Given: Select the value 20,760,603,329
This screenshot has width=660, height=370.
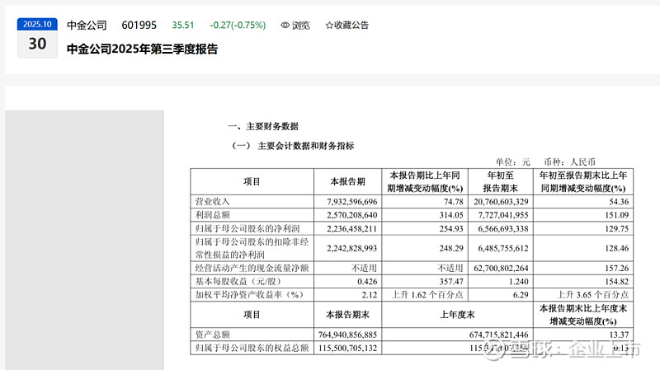Looking at the screenshot, I should tap(501, 202).
